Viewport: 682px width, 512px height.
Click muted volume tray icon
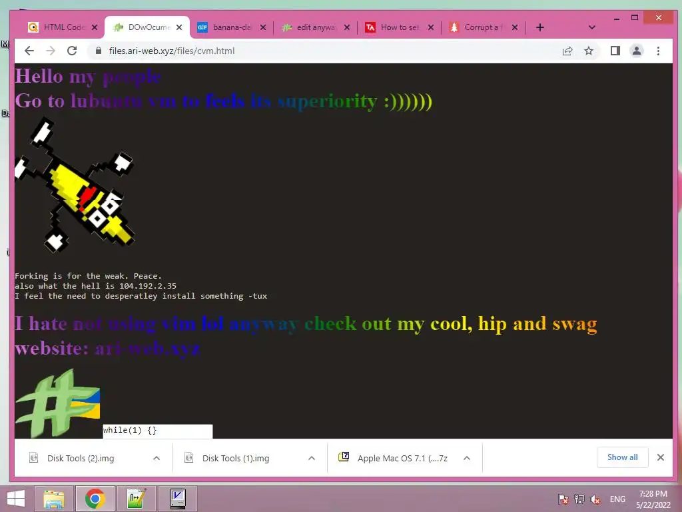click(x=595, y=499)
